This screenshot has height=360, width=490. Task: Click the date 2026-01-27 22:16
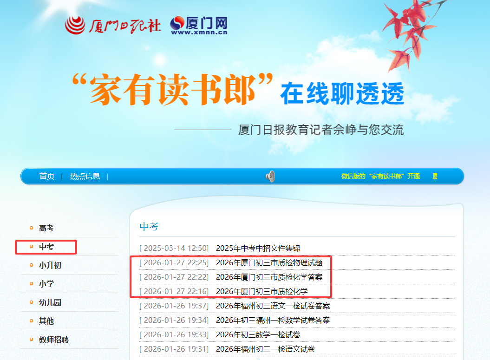tap(174, 291)
